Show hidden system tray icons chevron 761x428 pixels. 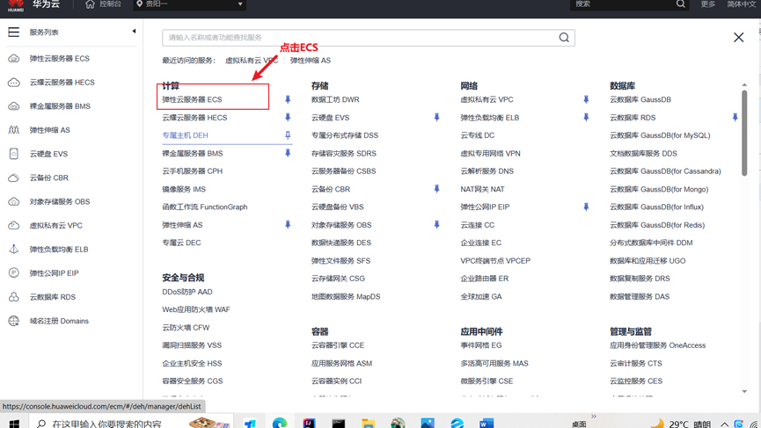coord(724,424)
